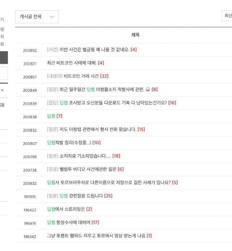Click comment count [15] on post 200832
Screen dimensions: 232x251
click(x=141, y=129)
